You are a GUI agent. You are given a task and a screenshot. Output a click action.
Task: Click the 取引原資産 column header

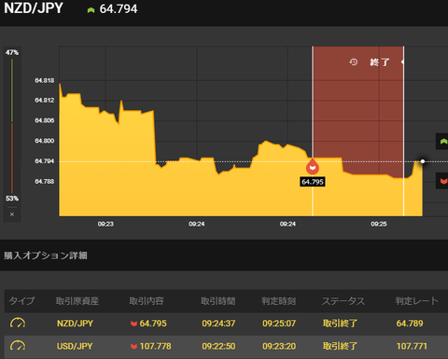pyautogui.click(x=77, y=301)
